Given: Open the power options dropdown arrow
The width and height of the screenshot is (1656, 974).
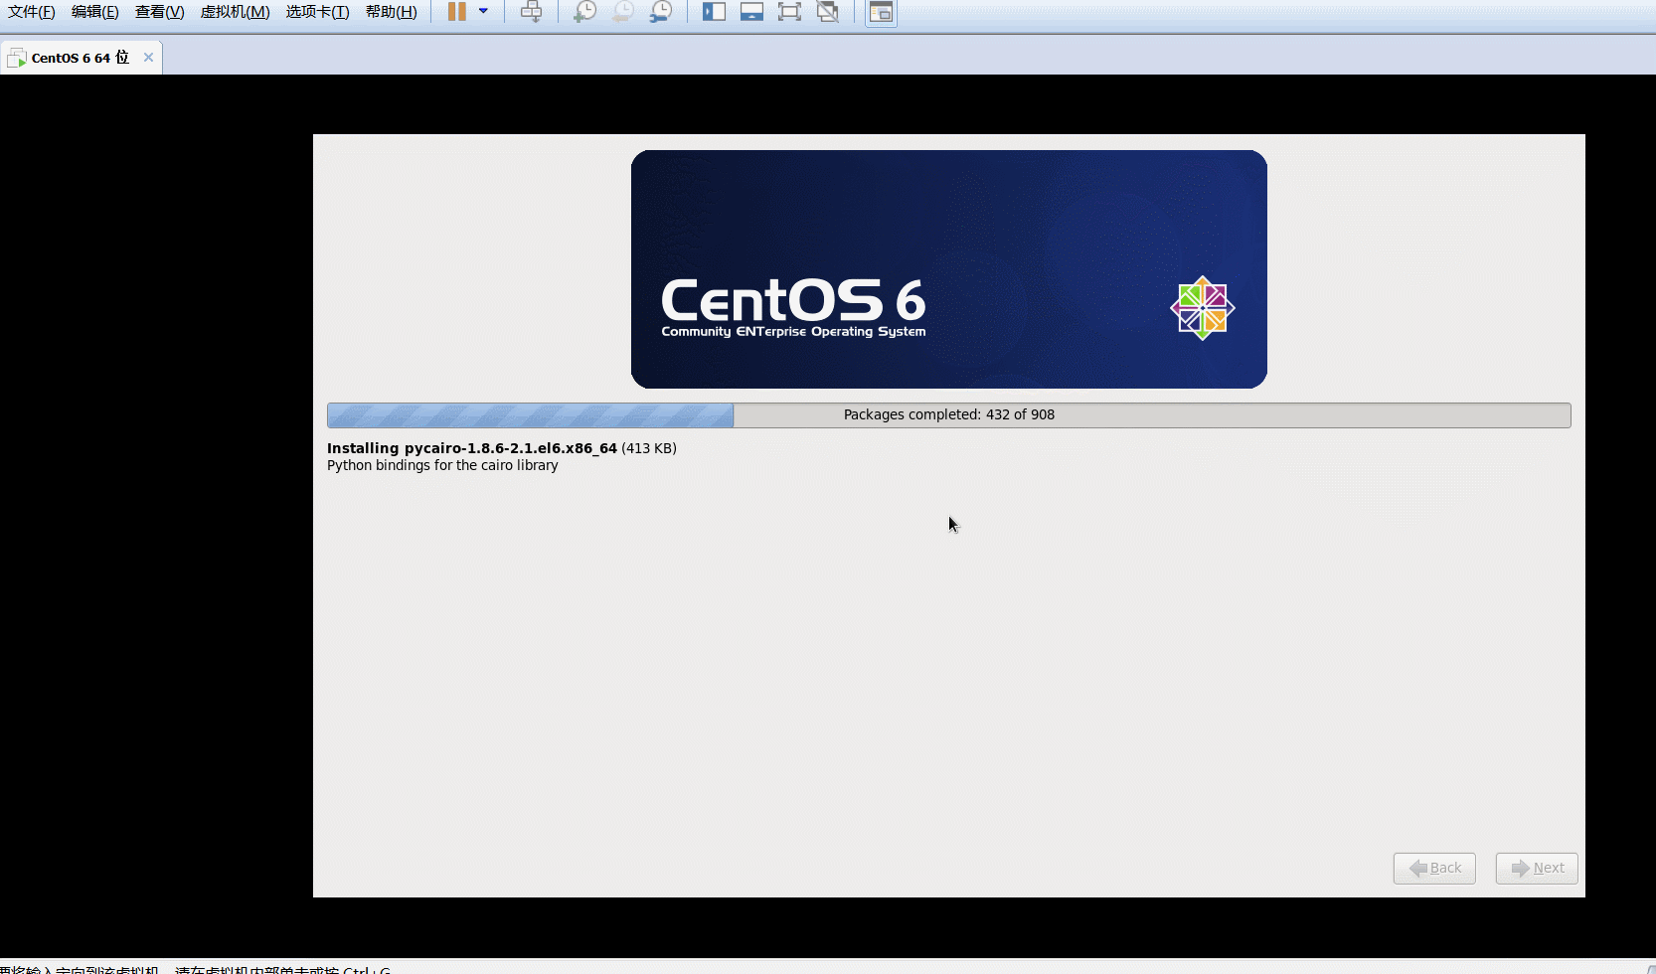Looking at the screenshot, I should pyautogui.click(x=483, y=12).
